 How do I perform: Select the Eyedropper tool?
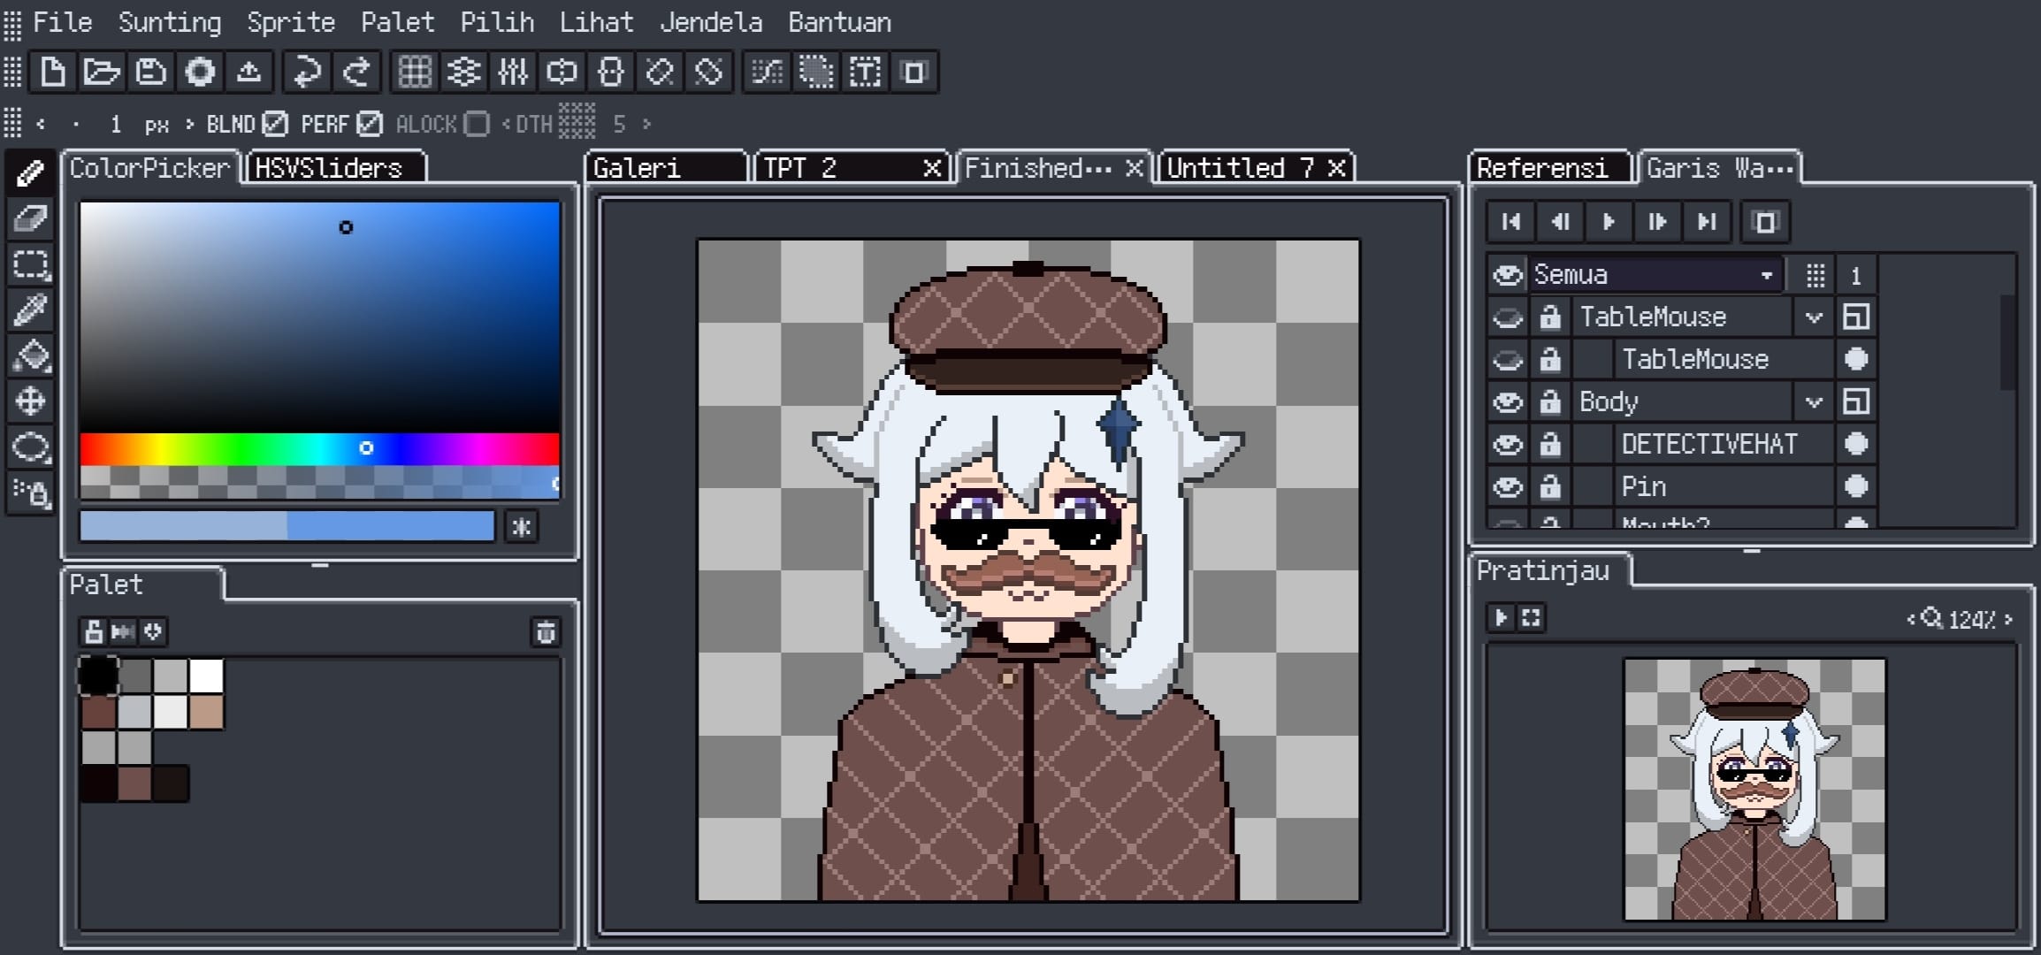[30, 309]
